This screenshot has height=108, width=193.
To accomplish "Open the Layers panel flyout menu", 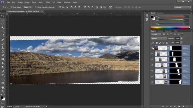I will coord(191,31).
